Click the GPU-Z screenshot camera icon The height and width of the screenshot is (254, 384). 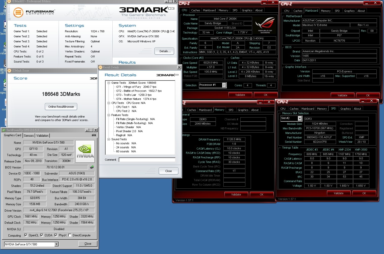point(94,135)
